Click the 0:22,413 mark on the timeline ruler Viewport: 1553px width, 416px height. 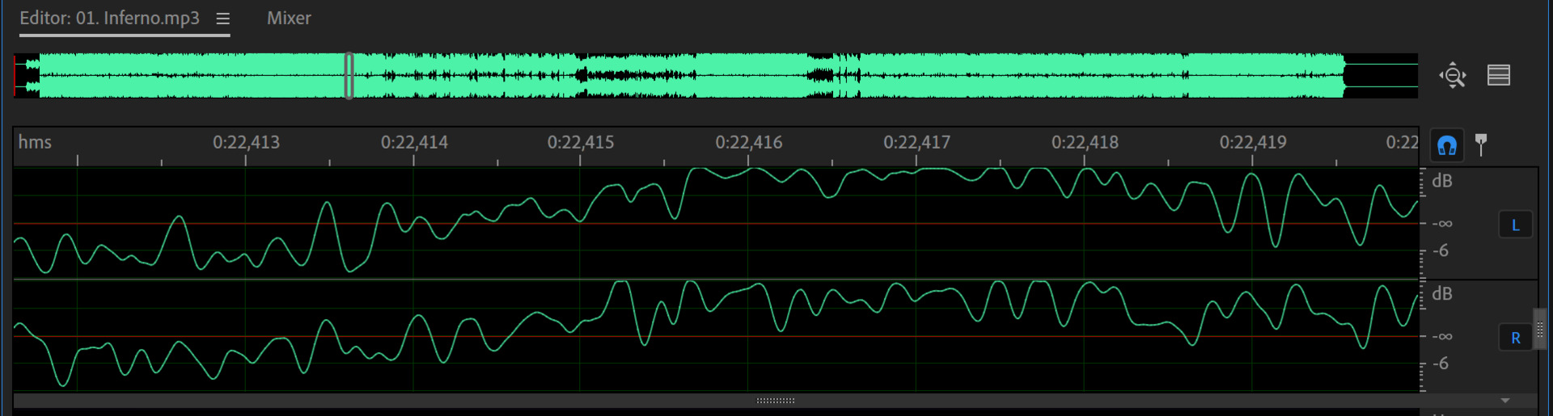pyautogui.click(x=246, y=144)
